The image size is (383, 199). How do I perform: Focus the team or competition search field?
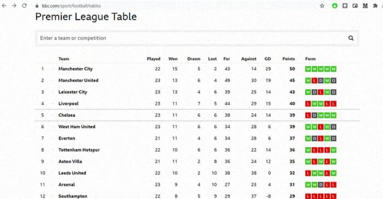pos(197,38)
